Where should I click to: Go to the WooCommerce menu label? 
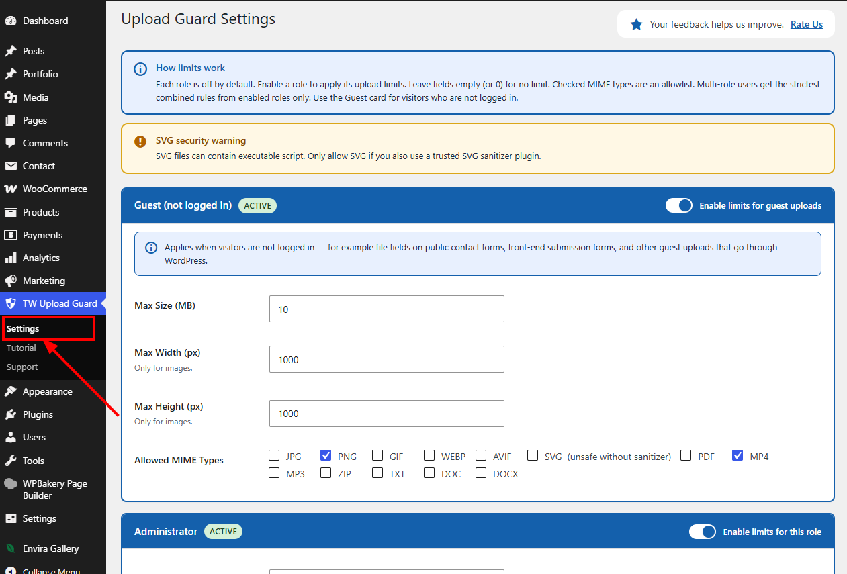55,189
